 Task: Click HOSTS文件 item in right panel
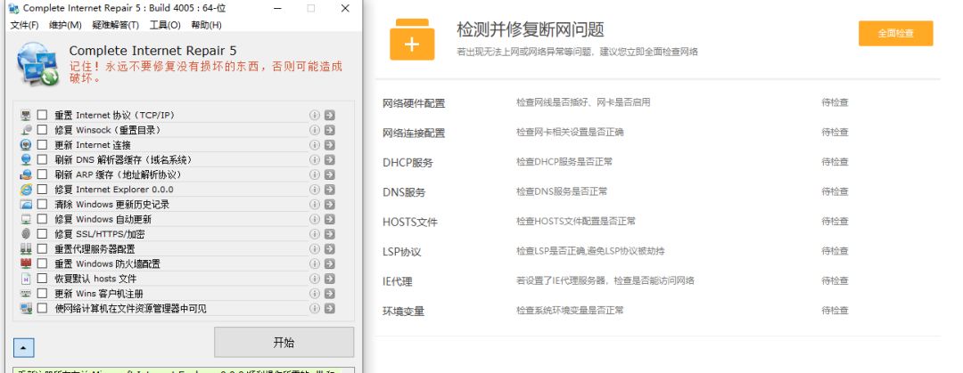point(409,222)
